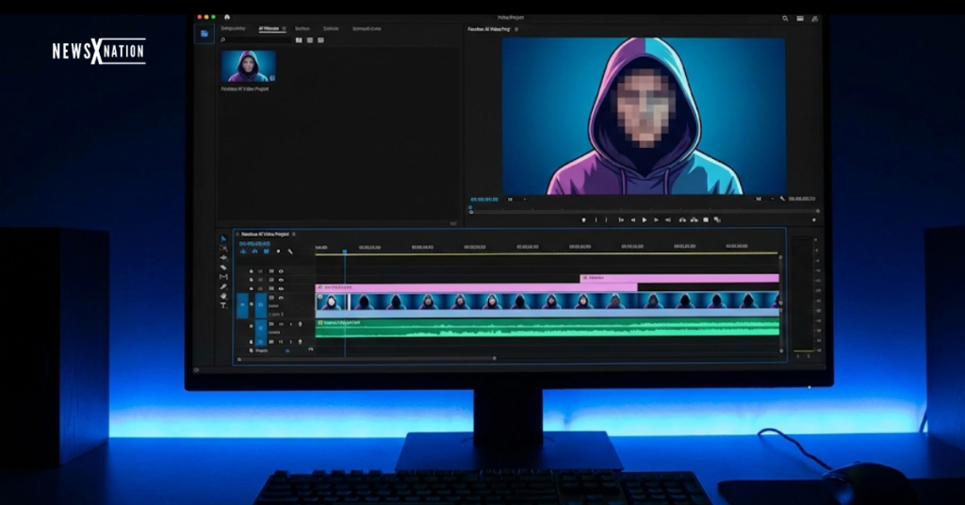Select the Hand tool
The width and height of the screenshot is (965, 505).
click(x=223, y=296)
